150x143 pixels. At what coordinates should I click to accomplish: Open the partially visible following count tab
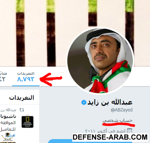coord(3,77)
